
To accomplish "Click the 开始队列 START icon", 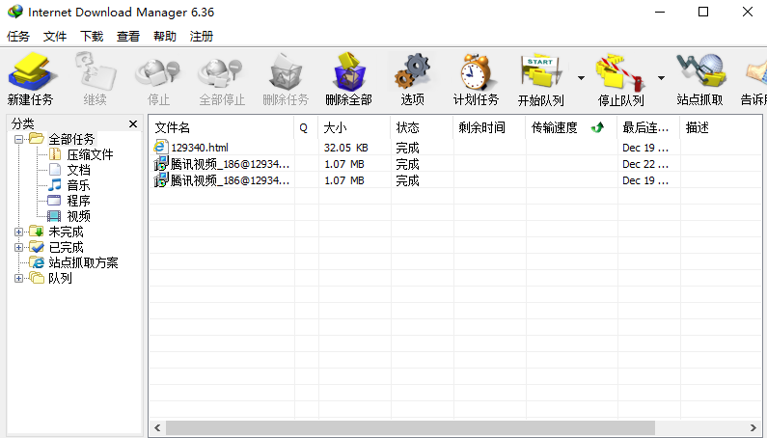I will pyautogui.click(x=541, y=72).
